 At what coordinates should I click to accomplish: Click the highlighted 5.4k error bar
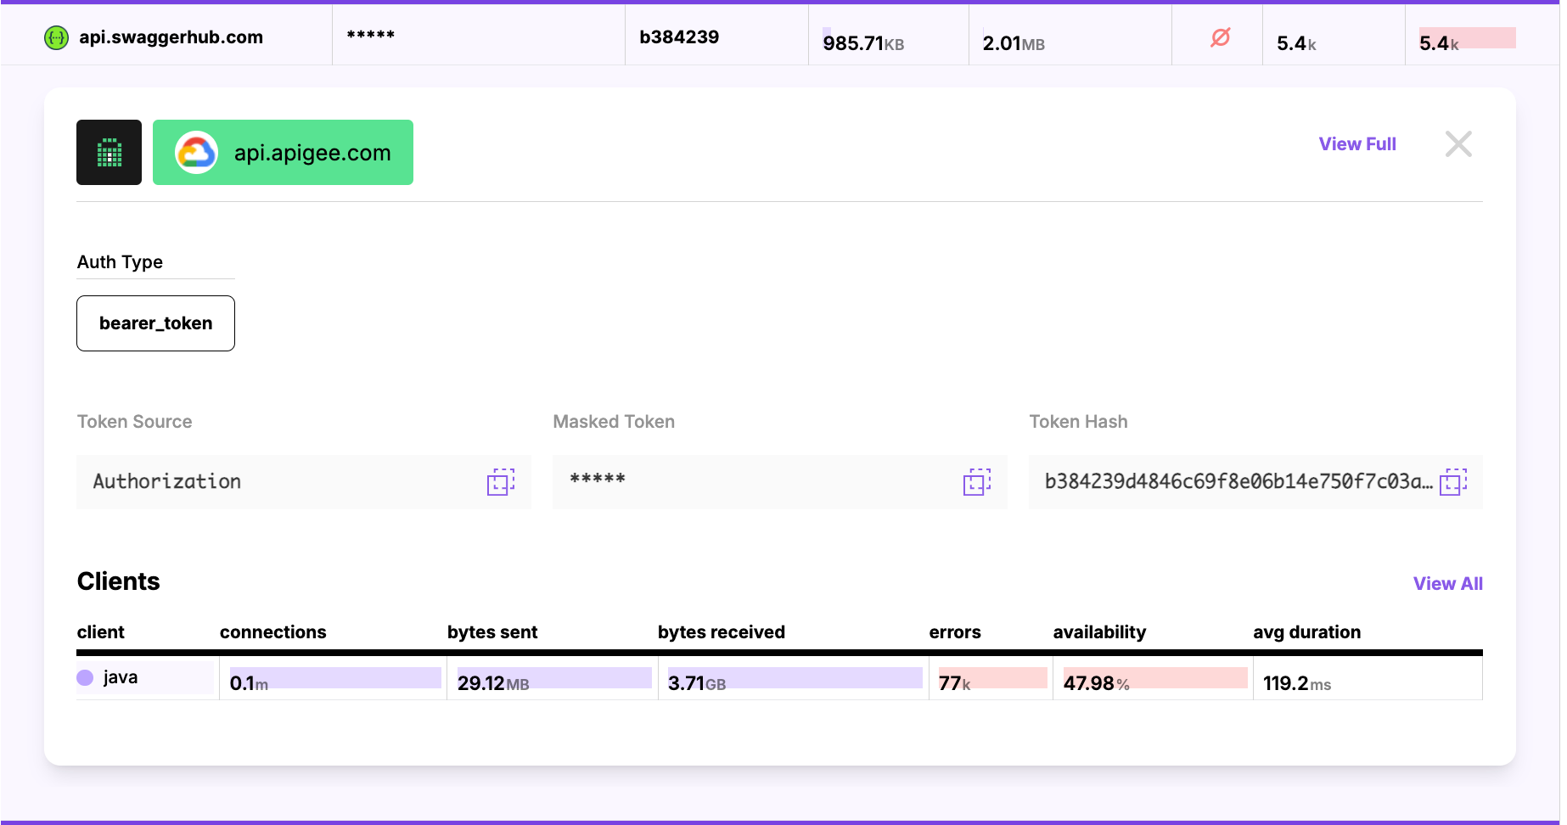pyautogui.click(x=1465, y=36)
